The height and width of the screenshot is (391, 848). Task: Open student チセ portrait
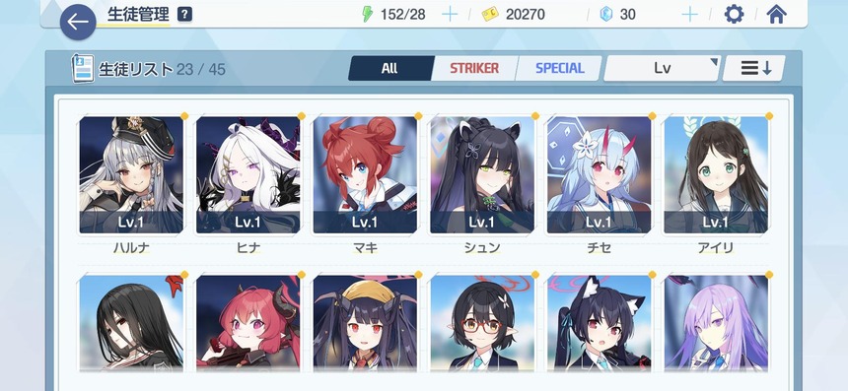[599, 175]
